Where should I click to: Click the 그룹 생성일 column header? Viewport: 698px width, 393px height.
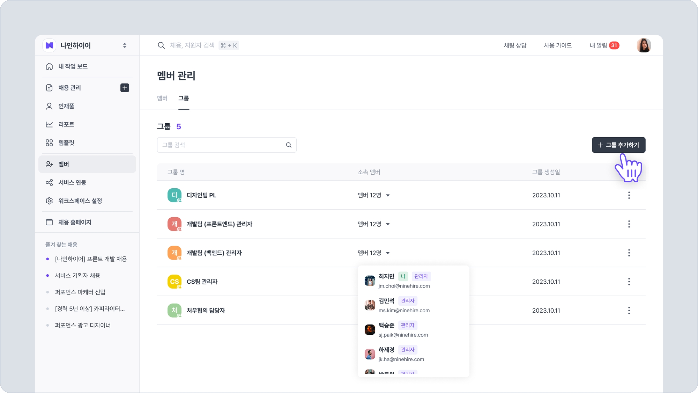546,172
